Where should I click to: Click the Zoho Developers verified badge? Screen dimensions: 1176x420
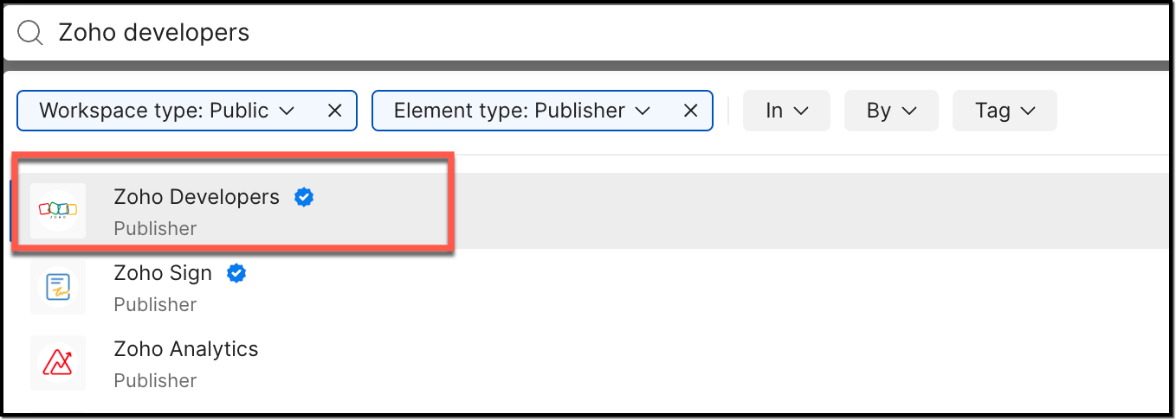coord(304,197)
